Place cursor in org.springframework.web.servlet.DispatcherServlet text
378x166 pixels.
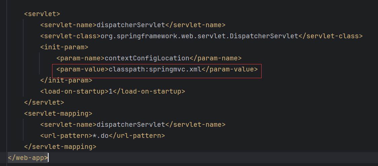(x=199, y=36)
